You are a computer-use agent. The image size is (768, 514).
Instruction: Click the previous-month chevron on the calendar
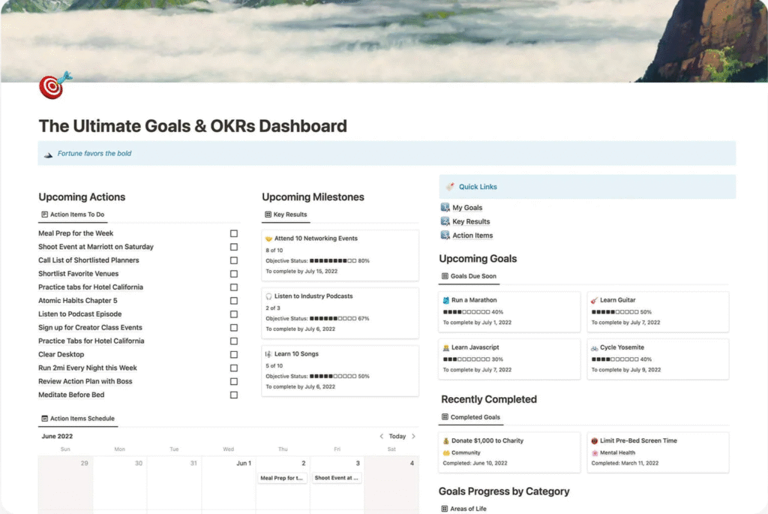pyautogui.click(x=380, y=436)
